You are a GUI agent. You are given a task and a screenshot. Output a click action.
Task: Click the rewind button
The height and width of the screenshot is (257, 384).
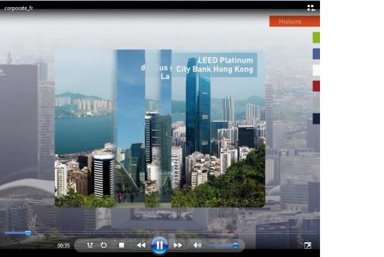click(x=141, y=245)
